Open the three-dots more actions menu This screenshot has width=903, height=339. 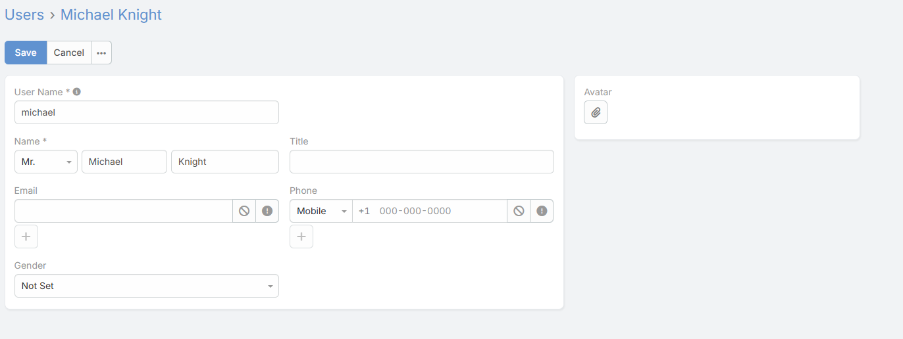coord(101,53)
